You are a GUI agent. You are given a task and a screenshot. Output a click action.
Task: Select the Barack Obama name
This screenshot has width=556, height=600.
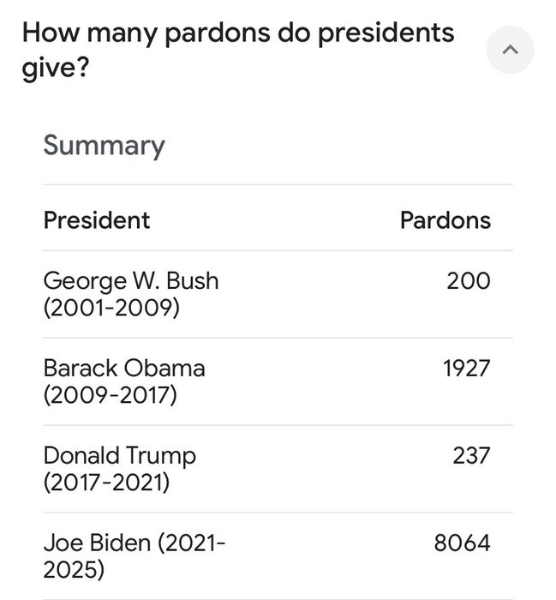124,368
